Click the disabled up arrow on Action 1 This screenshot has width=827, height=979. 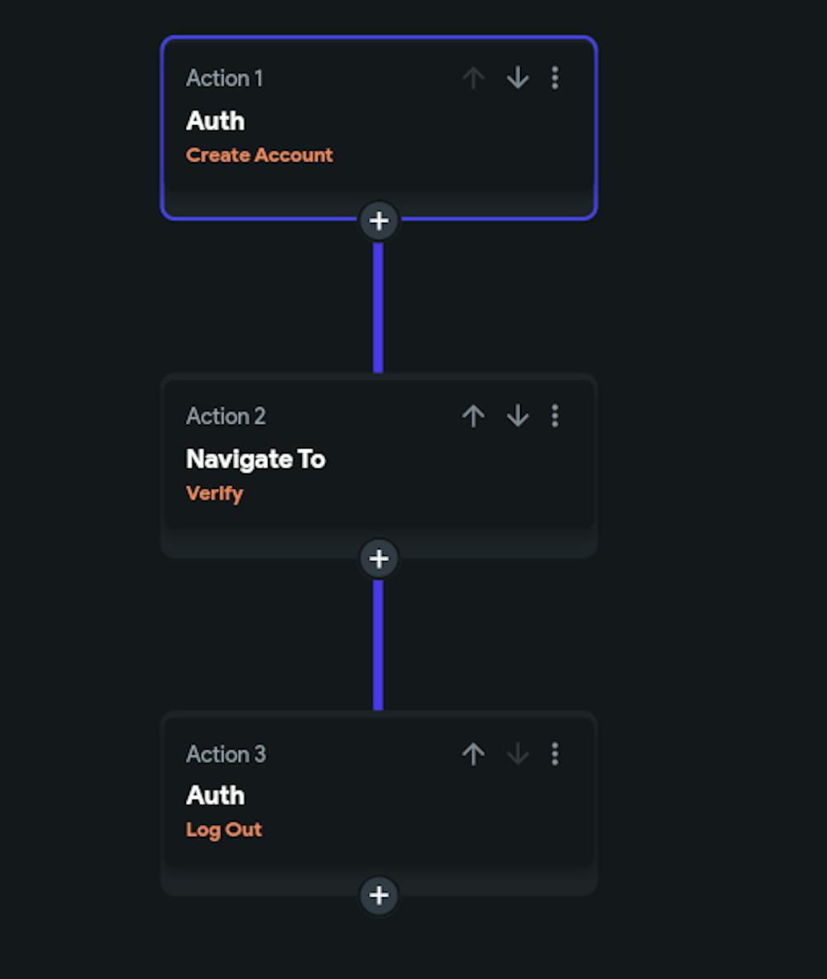[473, 78]
